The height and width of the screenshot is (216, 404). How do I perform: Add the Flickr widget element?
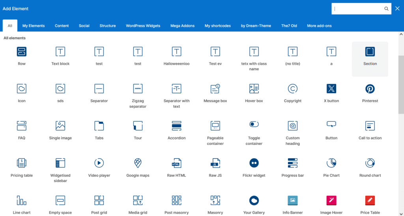click(254, 168)
